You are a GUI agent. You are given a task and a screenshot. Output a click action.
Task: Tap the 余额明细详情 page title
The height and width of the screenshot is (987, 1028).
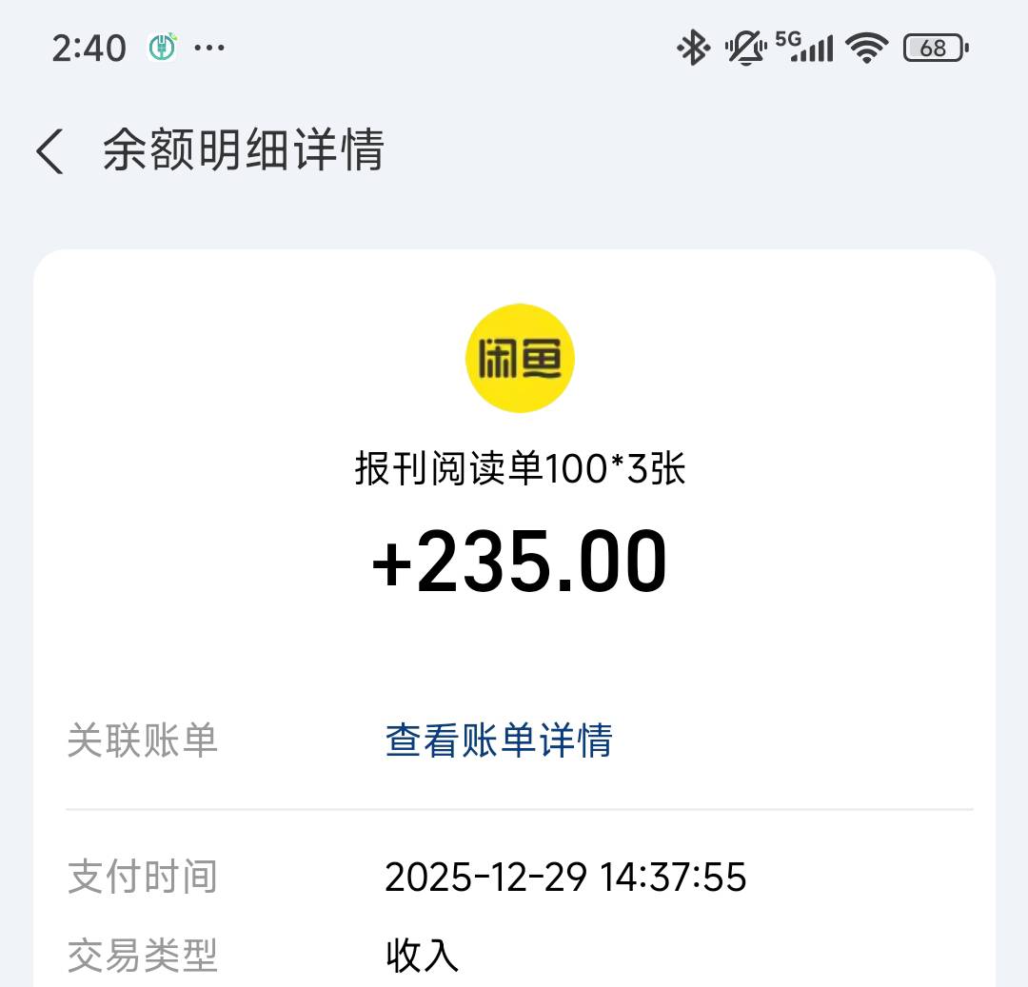(x=243, y=151)
